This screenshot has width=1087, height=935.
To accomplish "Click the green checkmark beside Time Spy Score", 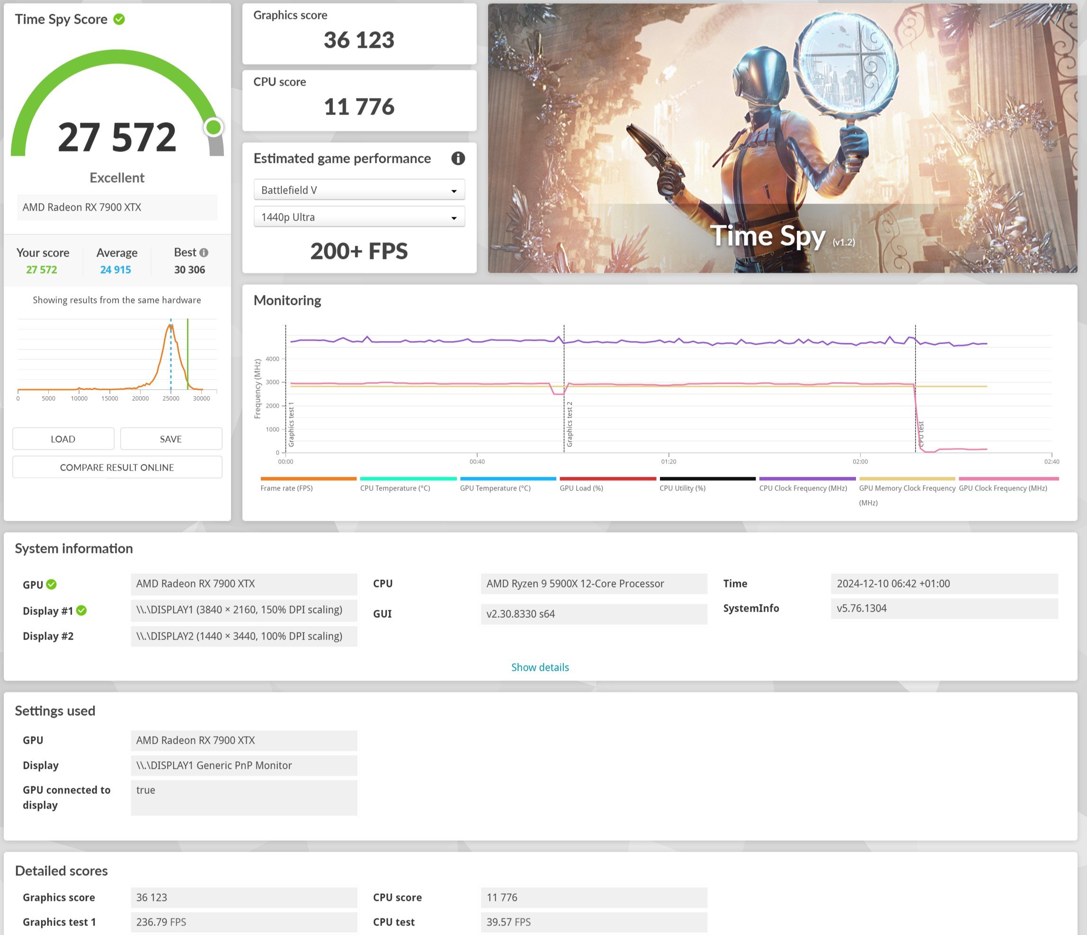I will tap(119, 19).
